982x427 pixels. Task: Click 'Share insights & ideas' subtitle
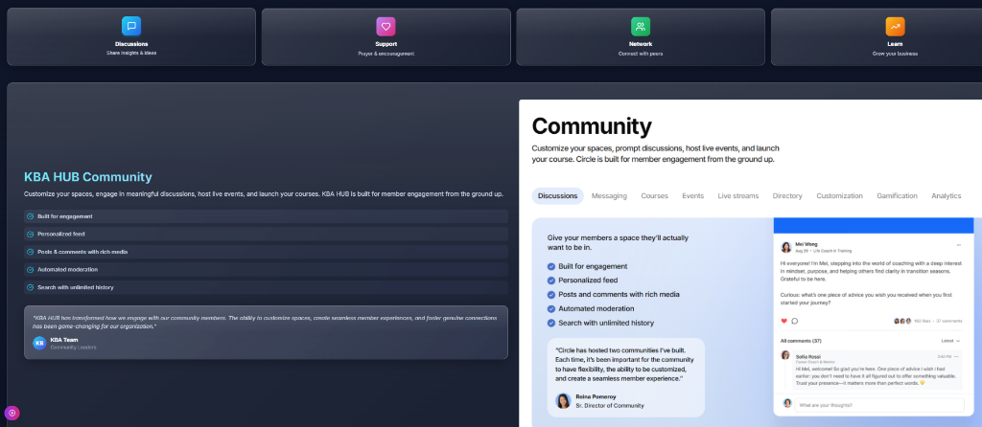(130, 54)
